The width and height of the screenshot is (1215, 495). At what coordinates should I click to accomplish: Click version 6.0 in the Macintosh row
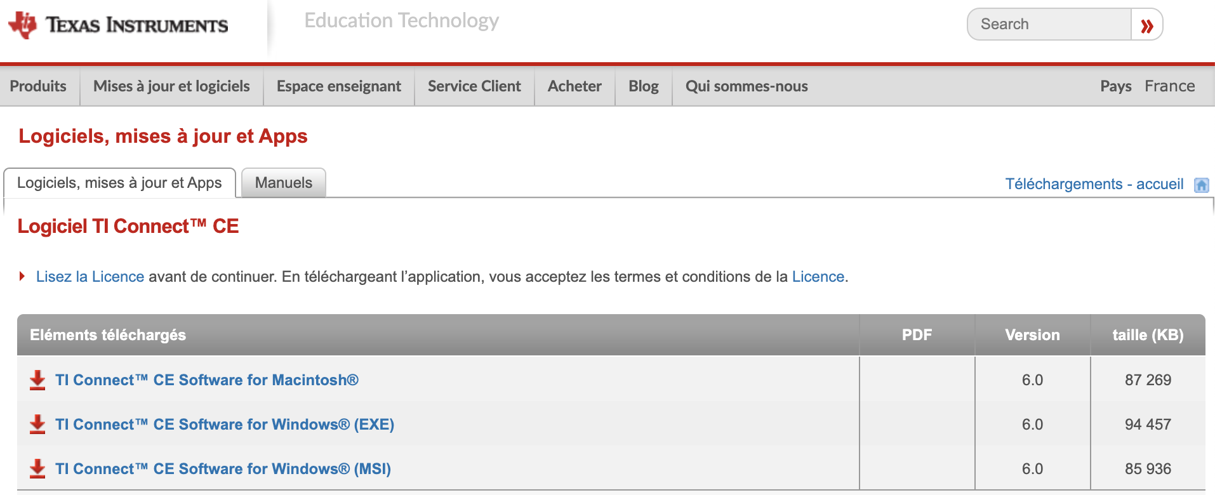(1032, 380)
